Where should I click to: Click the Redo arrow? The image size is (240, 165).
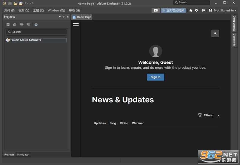tap(31, 3)
